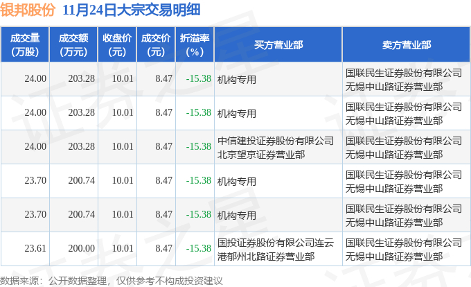Screen dimensions: 471x287
Task: Click seller 国联民生证券 in the 中信建投 row
Action: [404, 148]
